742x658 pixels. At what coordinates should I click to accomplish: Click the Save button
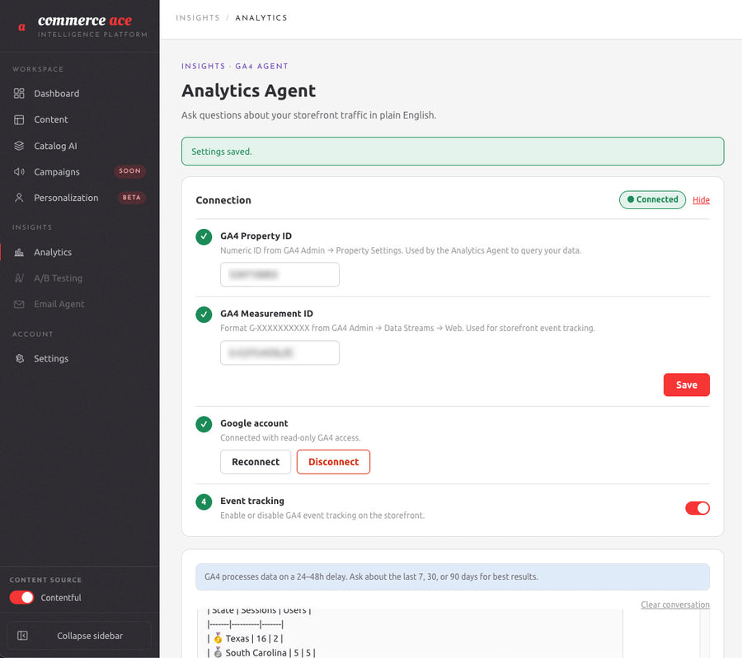686,385
